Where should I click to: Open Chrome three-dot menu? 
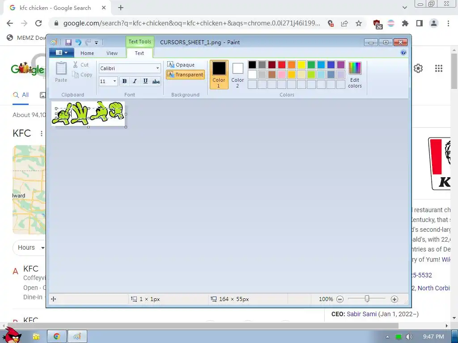click(x=448, y=23)
